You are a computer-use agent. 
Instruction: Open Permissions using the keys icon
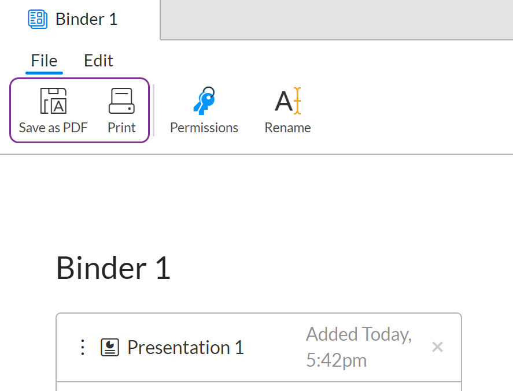click(x=204, y=100)
